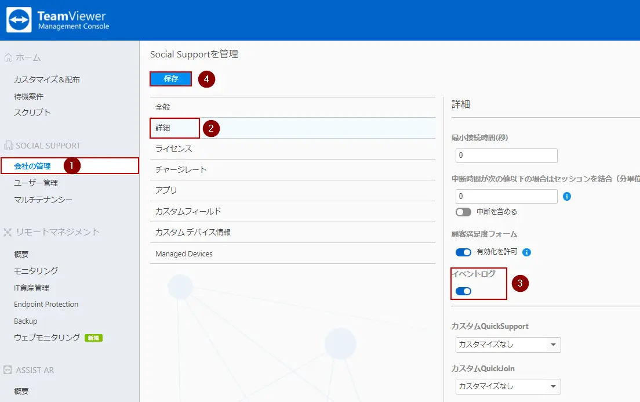Open Backup in sidebar
The height and width of the screenshot is (402, 640).
(26, 321)
